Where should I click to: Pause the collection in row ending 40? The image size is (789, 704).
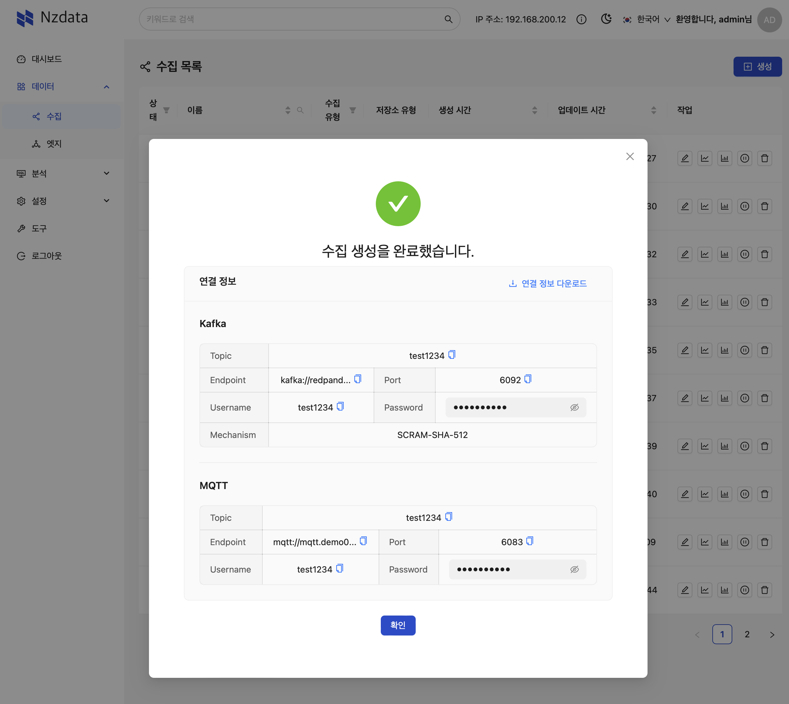tap(744, 494)
